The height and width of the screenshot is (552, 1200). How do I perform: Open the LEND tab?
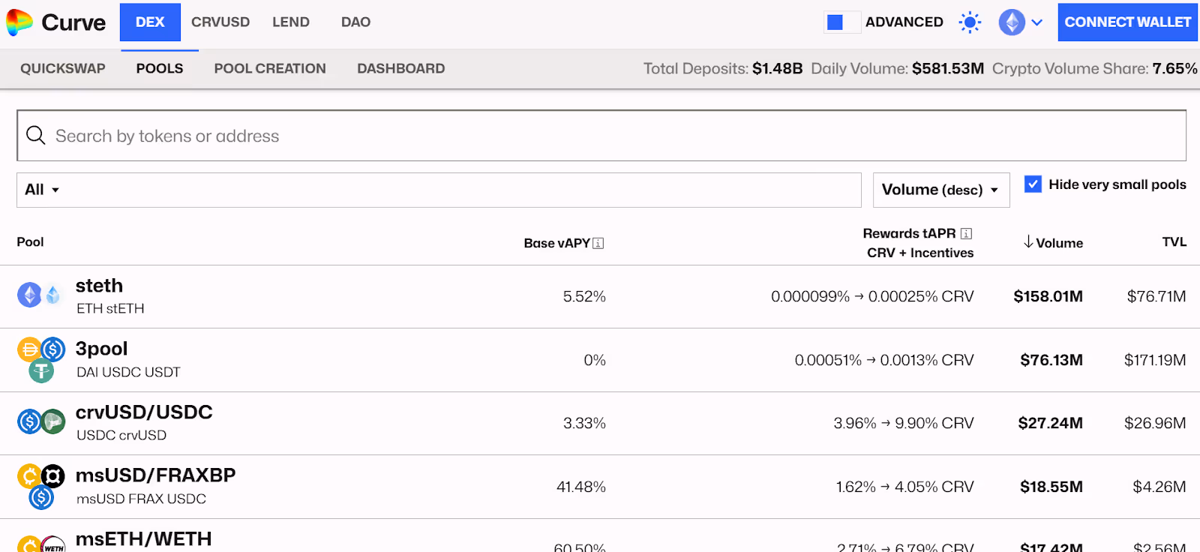pos(291,22)
